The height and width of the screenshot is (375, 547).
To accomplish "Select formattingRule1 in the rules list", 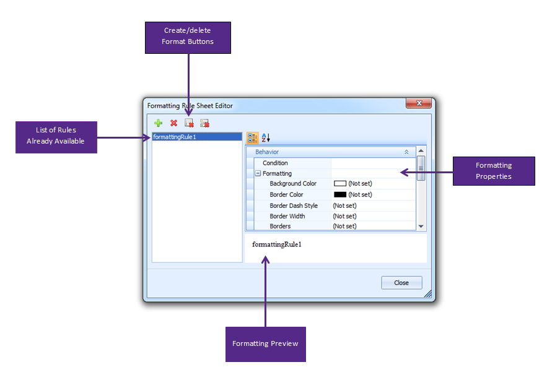I will (197, 137).
